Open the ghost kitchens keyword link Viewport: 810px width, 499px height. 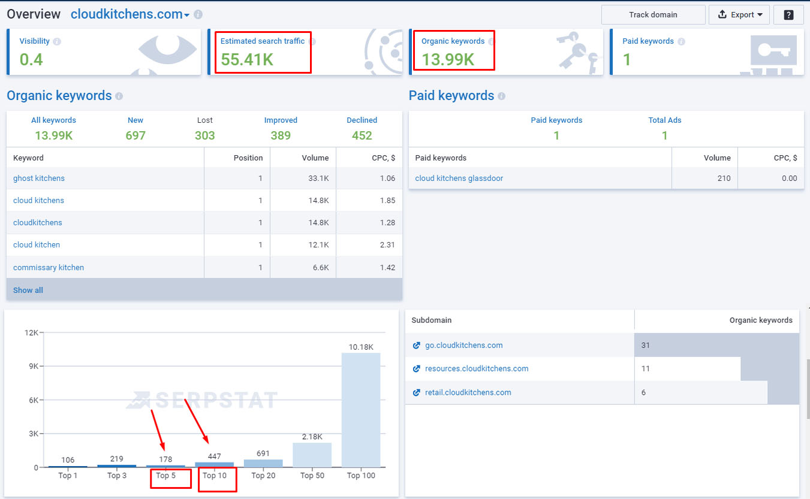39,178
